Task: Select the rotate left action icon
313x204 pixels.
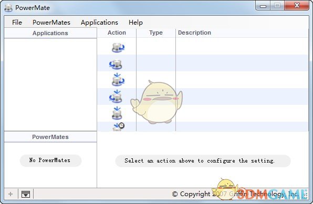Action: pyautogui.click(x=116, y=64)
